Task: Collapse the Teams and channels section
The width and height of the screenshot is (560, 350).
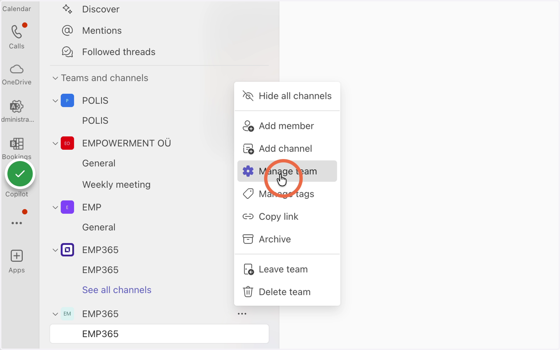Action: pyautogui.click(x=55, y=78)
